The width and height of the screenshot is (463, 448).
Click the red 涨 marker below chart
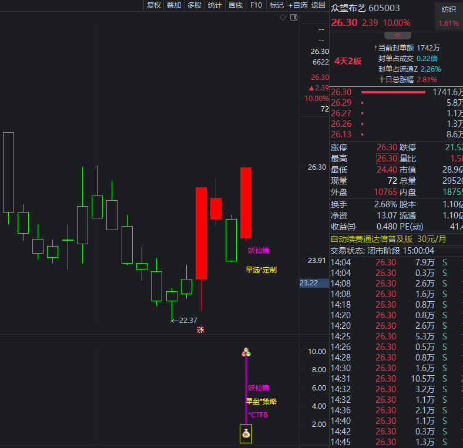(200, 330)
